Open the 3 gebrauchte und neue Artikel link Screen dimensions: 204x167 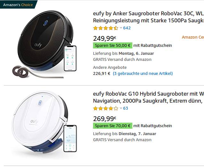click(143, 74)
